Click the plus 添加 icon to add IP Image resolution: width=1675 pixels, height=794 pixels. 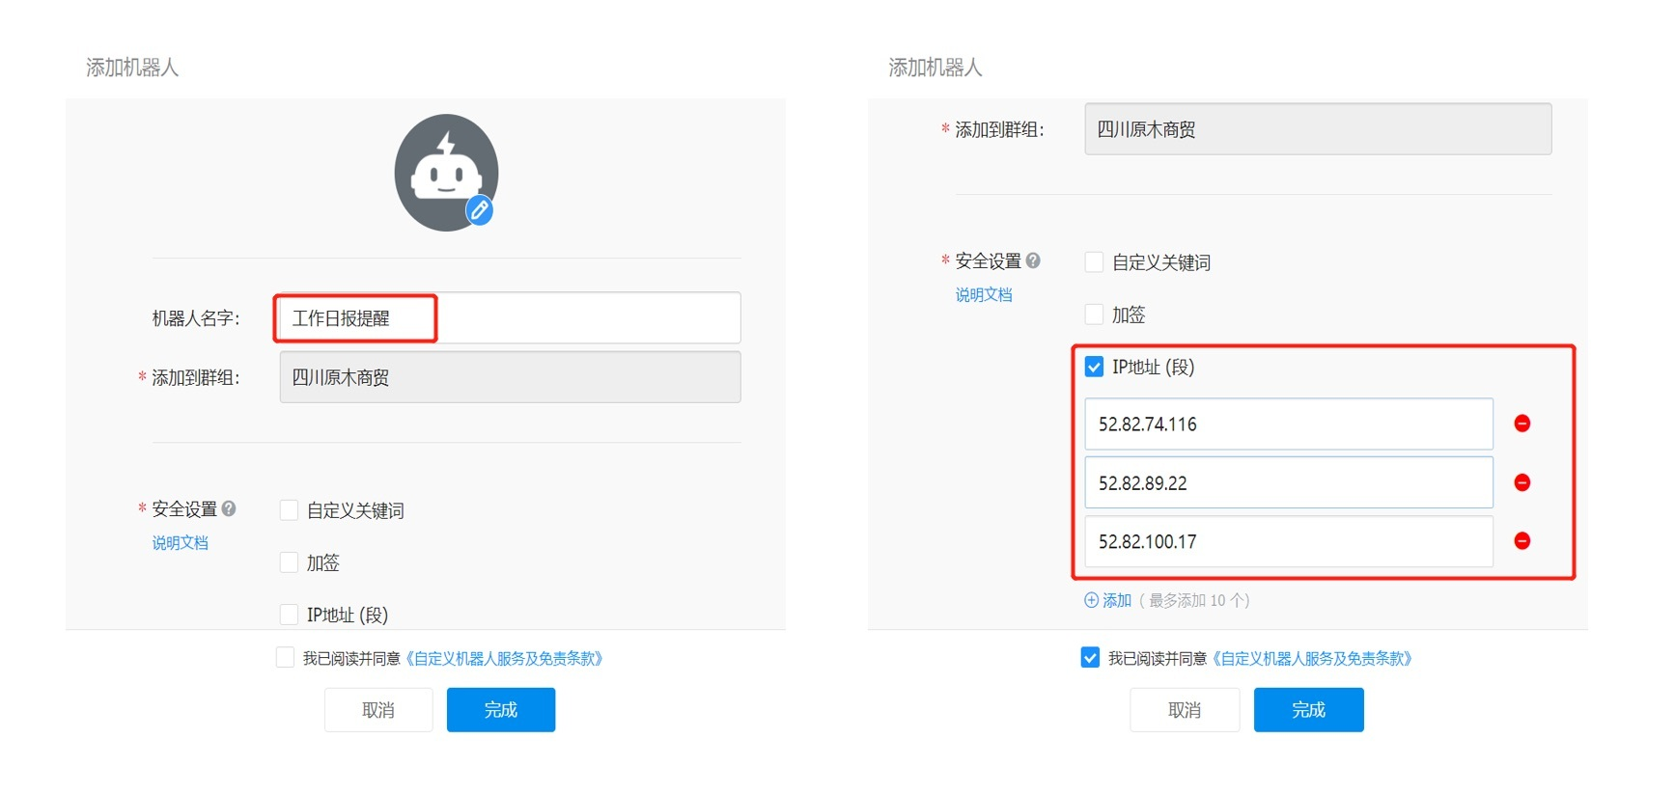click(x=1092, y=600)
